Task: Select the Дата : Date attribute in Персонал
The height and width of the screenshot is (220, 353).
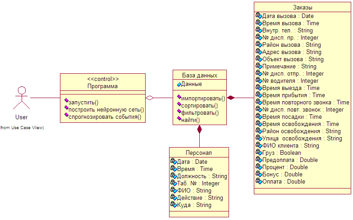Action: 192,162
